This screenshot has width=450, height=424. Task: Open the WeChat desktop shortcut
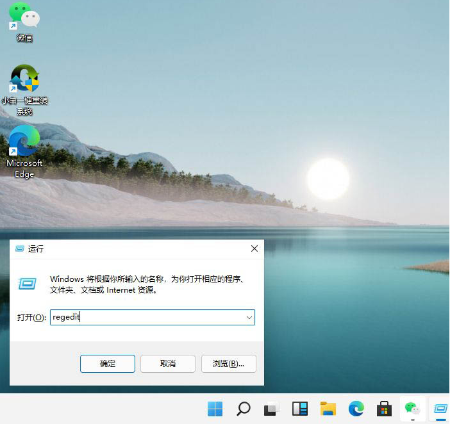pyautogui.click(x=24, y=18)
